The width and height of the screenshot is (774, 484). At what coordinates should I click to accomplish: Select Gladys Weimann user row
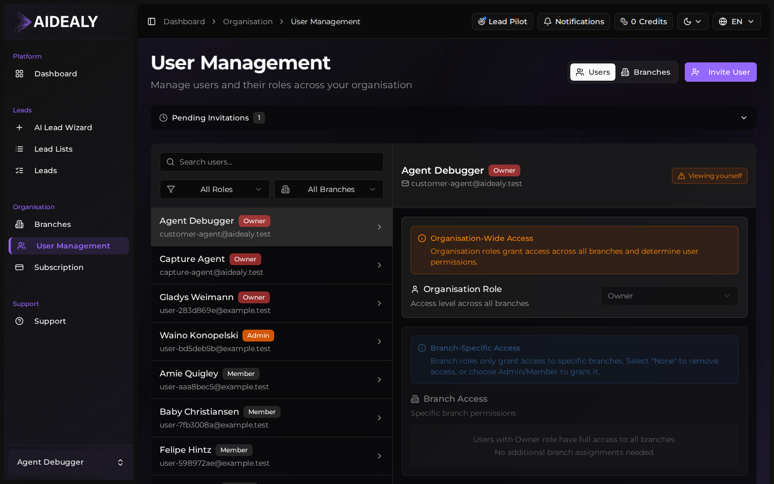[271, 303]
